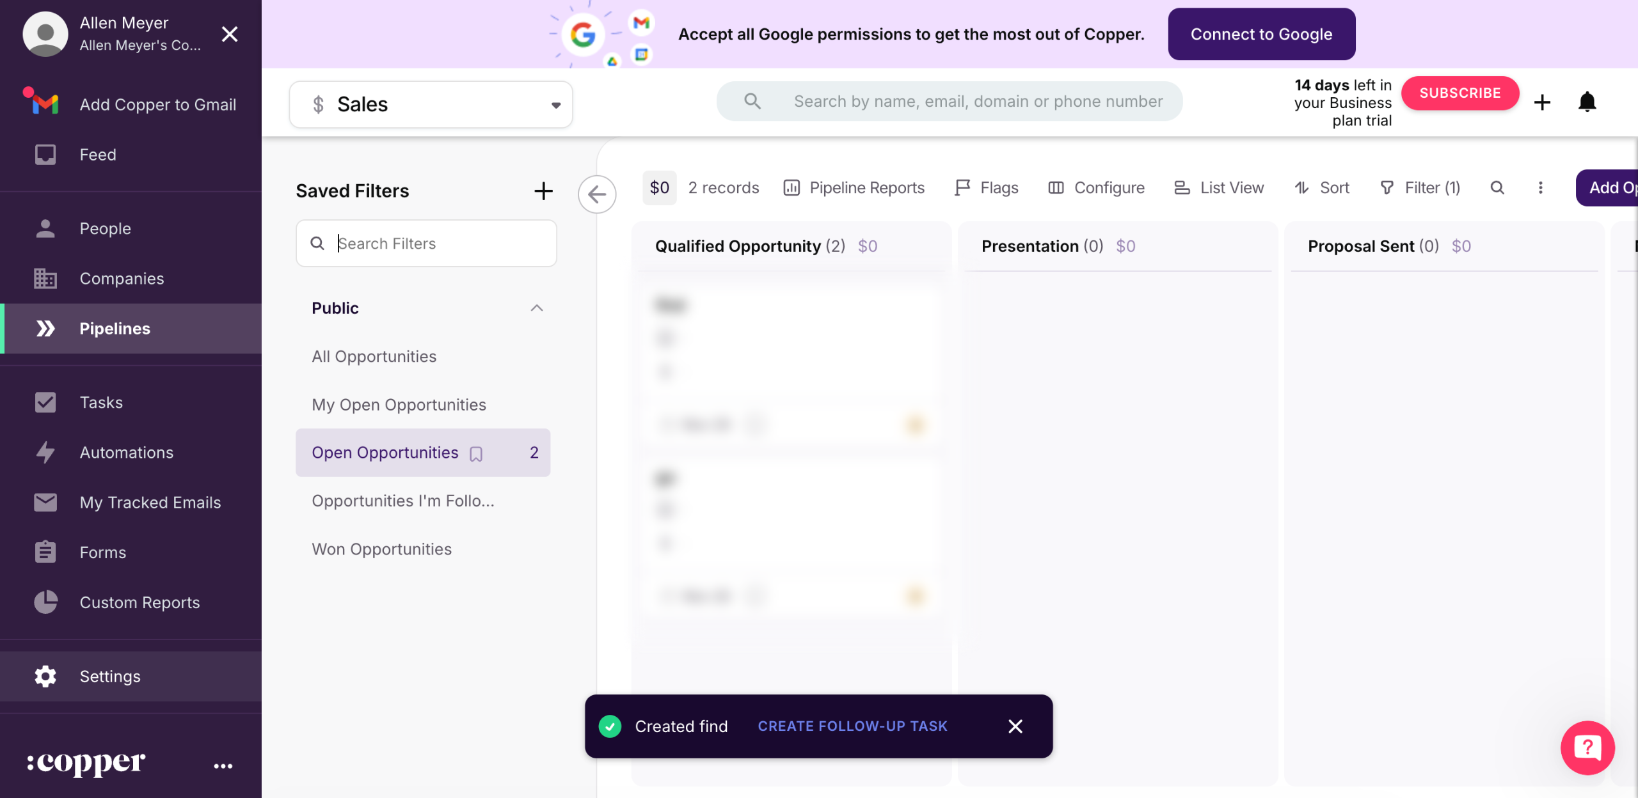
Task: Click the global search by name field
Action: point(950,101)
